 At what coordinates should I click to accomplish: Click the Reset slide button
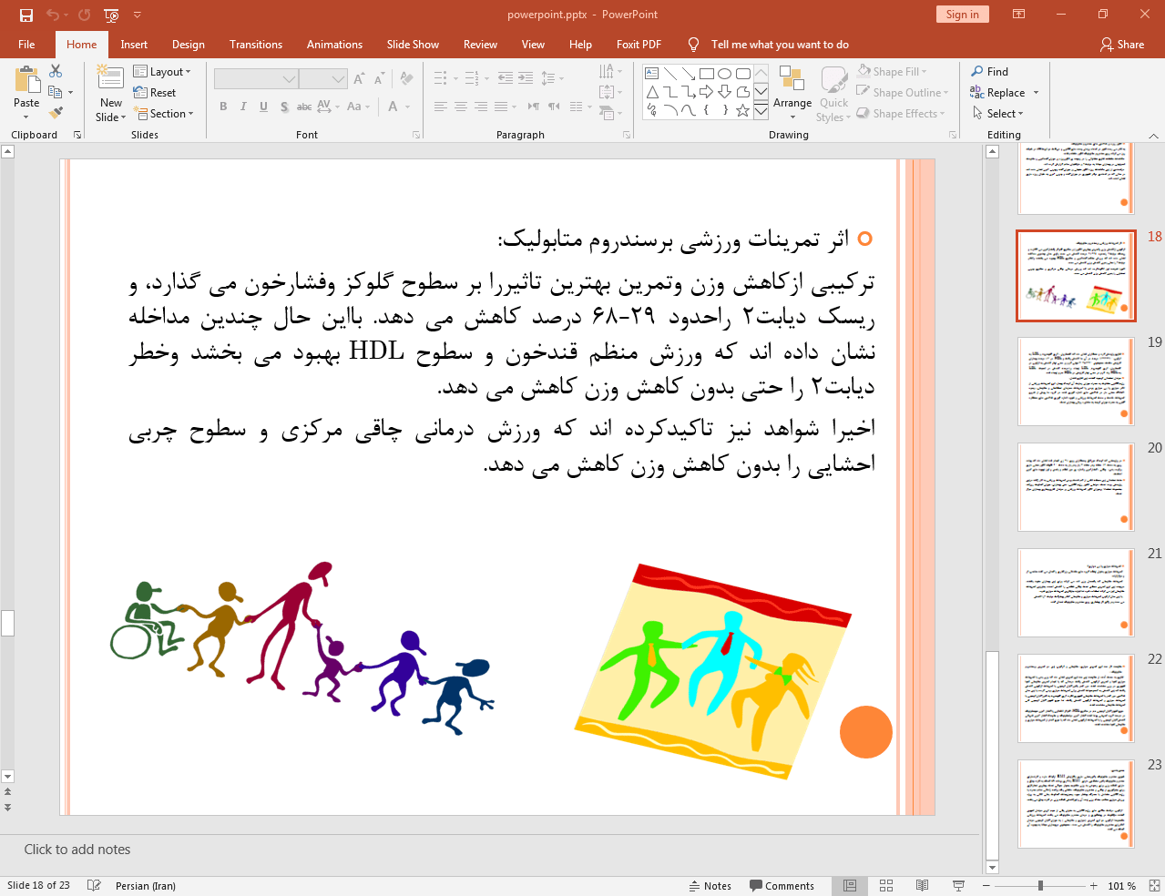tap(155, 93)
